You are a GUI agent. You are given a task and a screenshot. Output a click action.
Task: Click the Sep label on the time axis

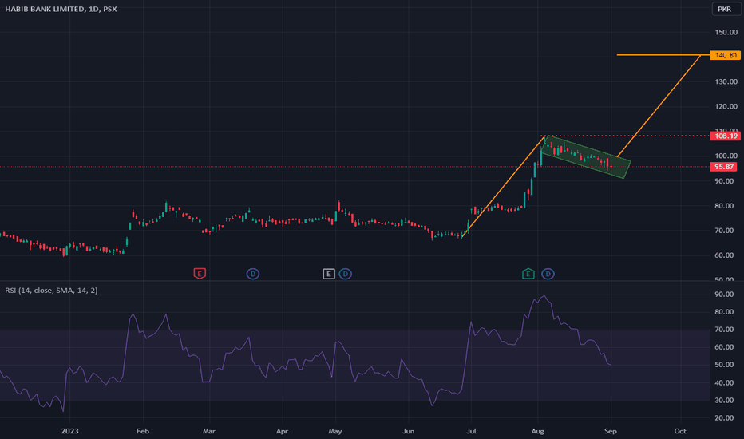point(611,431)
